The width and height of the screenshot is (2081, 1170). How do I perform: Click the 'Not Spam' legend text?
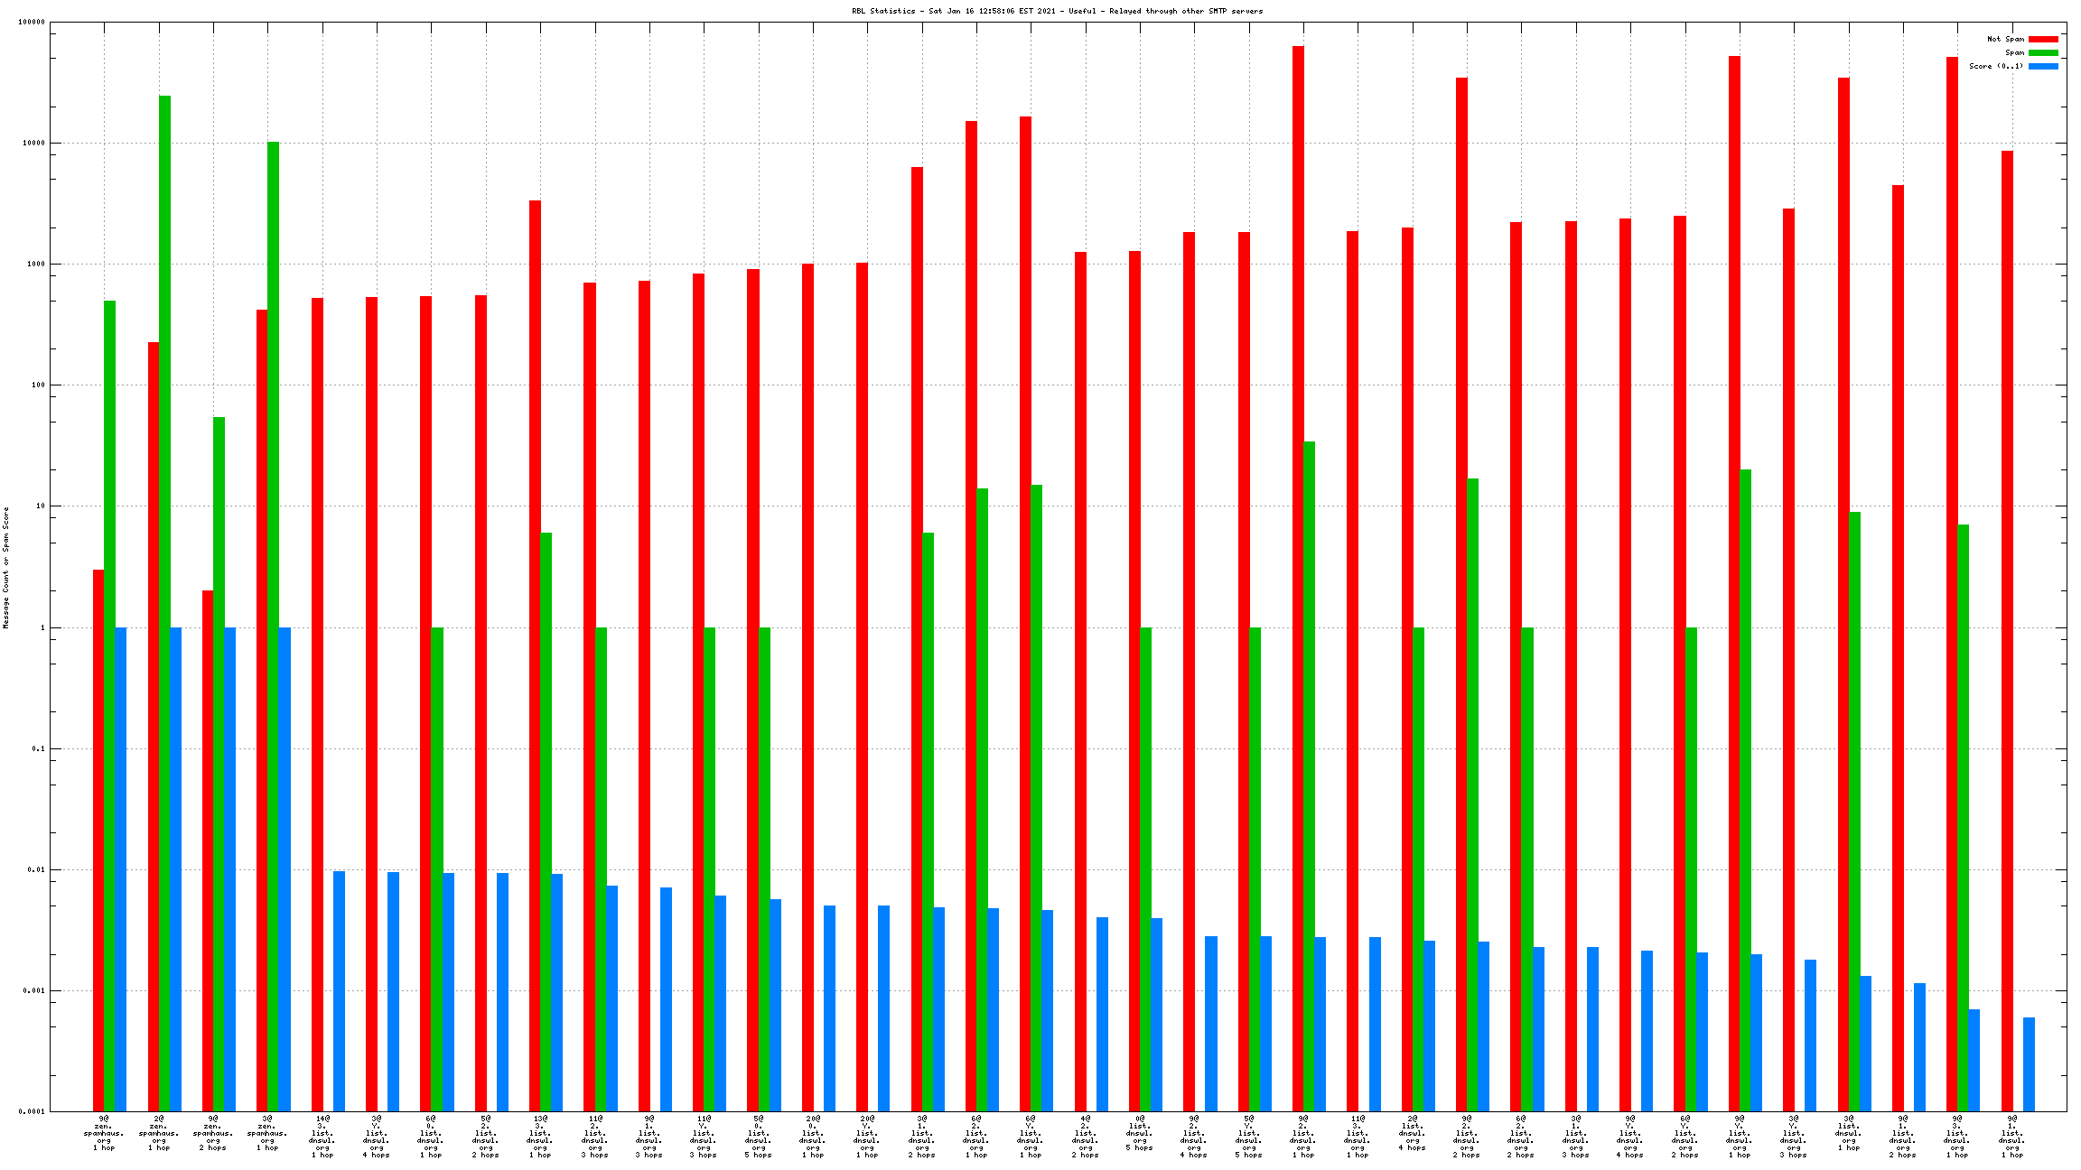click(x=2005, y=39)
